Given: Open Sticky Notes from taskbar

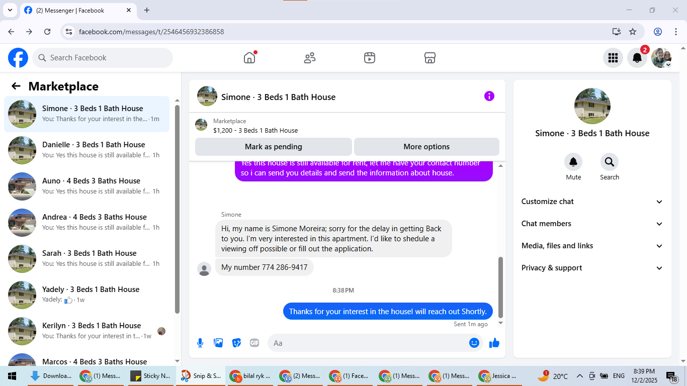Looking at the screenshot, I should point(150,376).
